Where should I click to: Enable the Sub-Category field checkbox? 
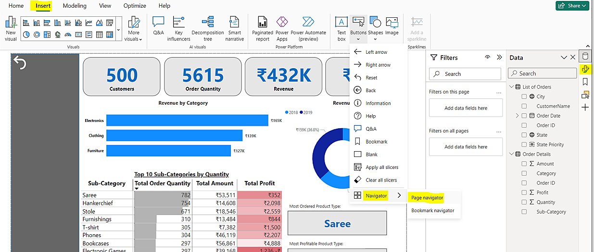[x=524, y=212]
